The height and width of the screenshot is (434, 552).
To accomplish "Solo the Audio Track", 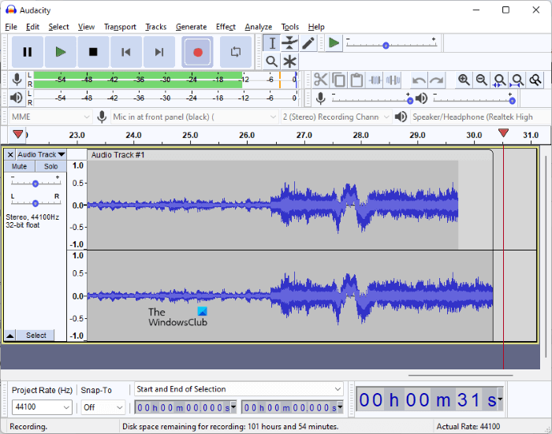I will [x=50, y=166].
